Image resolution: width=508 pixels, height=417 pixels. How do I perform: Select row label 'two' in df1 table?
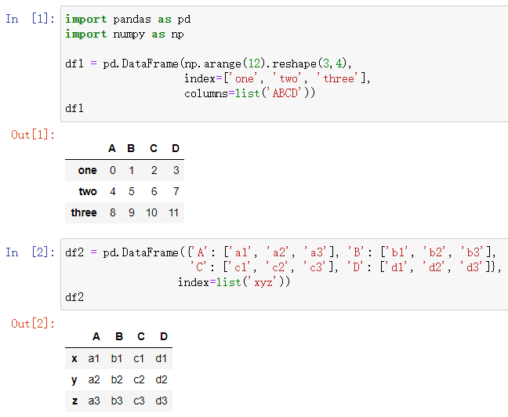(x=88, y=191)
